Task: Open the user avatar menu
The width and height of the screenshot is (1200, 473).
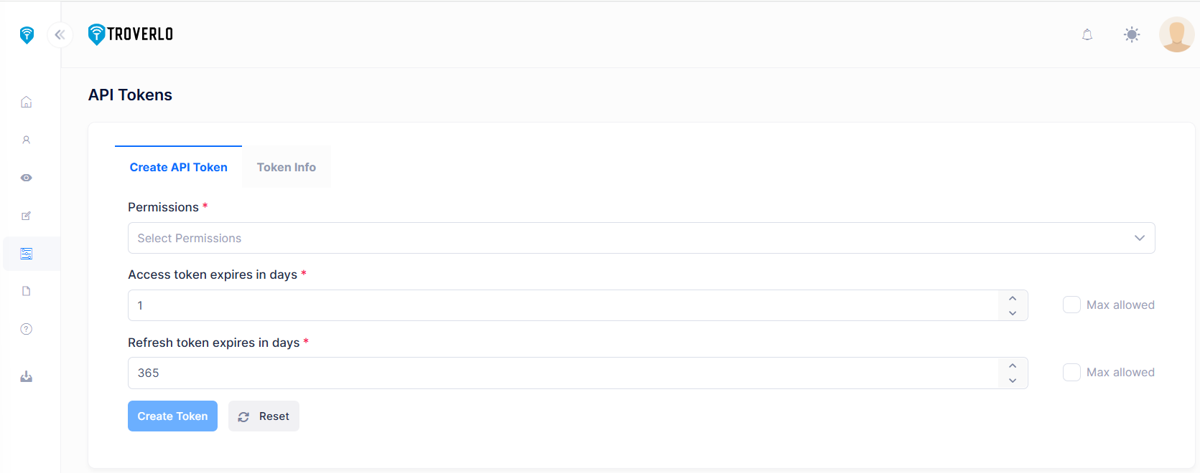Action: pos(1176,34)
